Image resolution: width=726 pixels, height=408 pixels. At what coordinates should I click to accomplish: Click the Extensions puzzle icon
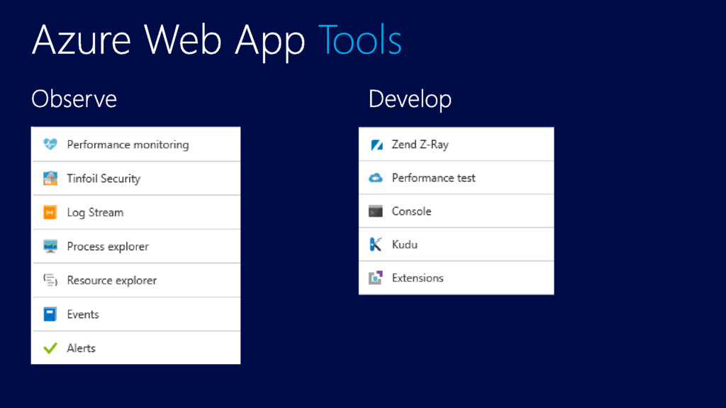376,278
